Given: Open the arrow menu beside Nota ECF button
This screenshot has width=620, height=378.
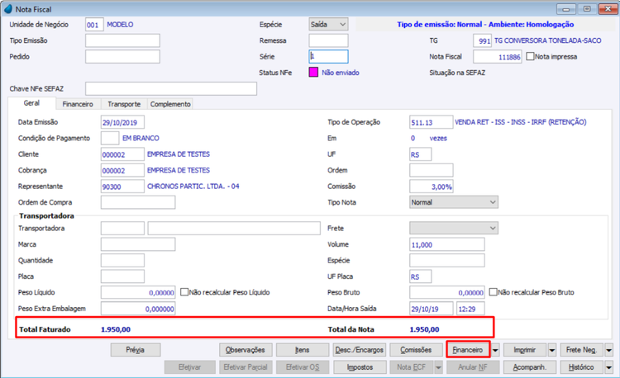Looking at the screenshot, I should 438,367.
